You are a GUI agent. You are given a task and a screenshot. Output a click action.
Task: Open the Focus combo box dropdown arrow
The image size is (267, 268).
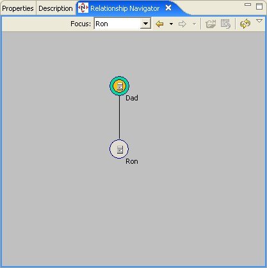click(x=145, y=24)
